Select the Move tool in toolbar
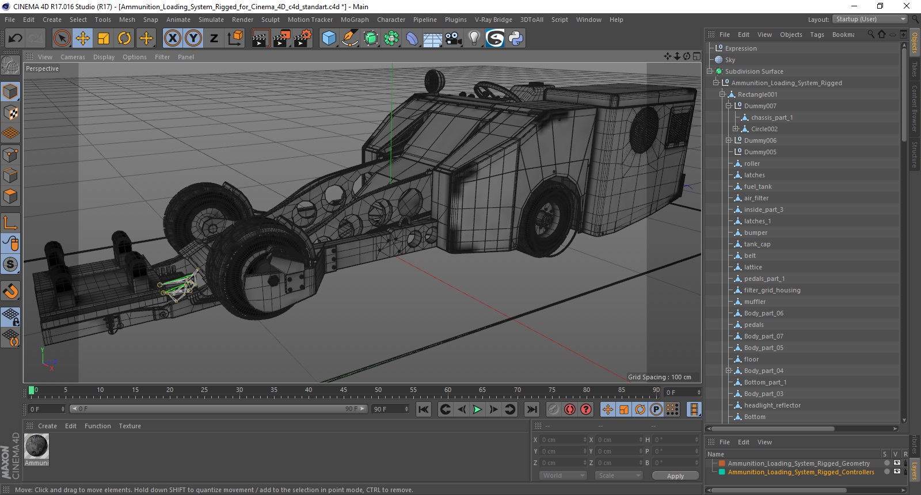Screen dimensions: 921x495 [x=83, y=39]
